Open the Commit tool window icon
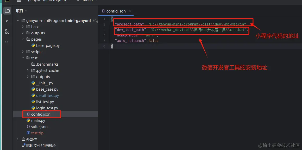Screen dimensions: 302x150 click(7, 21)
